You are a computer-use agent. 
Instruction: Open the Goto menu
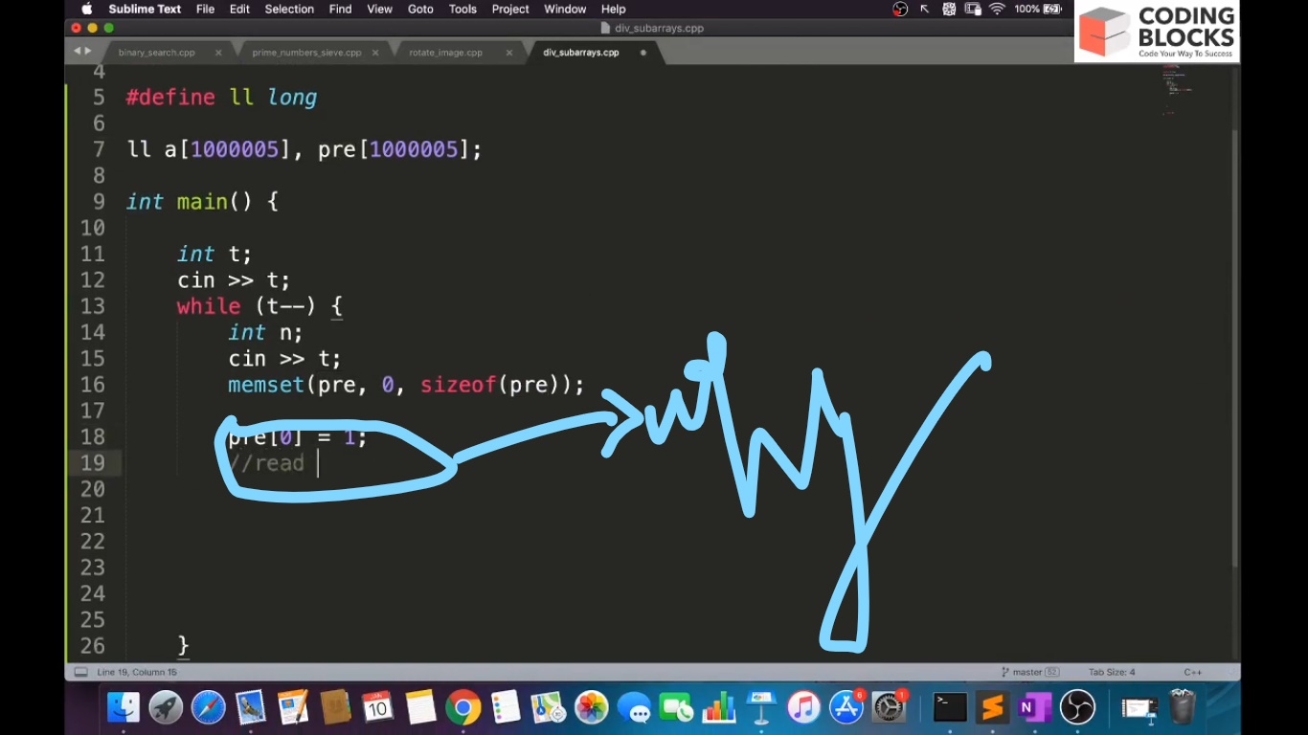tap(420, 9)
